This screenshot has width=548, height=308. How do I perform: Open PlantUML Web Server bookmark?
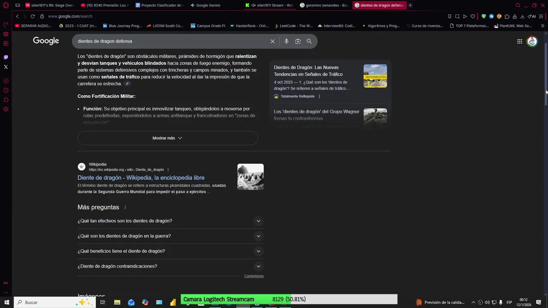pos(512,26)
